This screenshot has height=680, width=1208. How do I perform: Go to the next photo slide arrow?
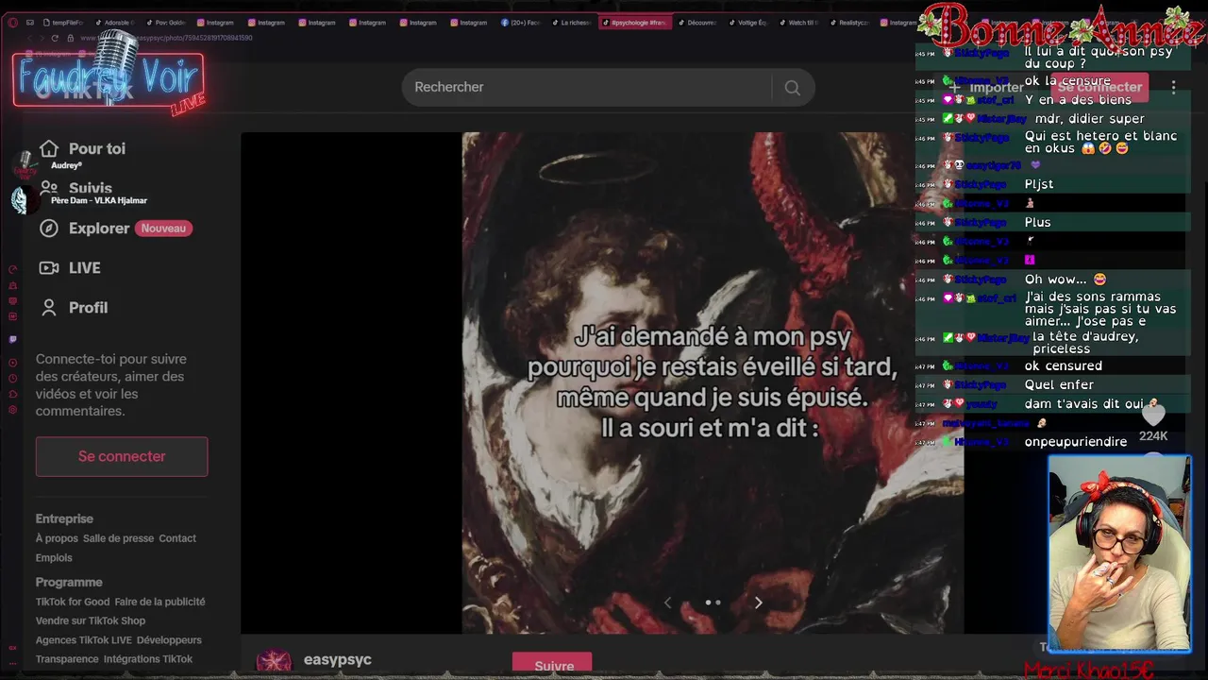pyautogui.click(x=758, y=603)
